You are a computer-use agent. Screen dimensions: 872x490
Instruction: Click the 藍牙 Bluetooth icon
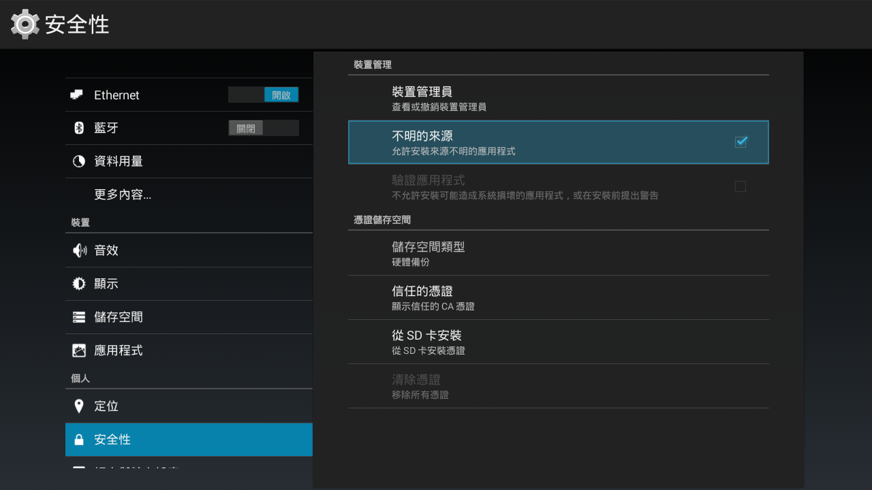[77, 127]
